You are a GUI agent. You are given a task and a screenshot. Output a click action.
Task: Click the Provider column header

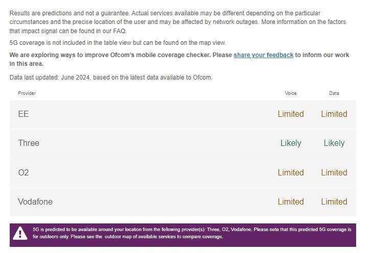point(27,93)
